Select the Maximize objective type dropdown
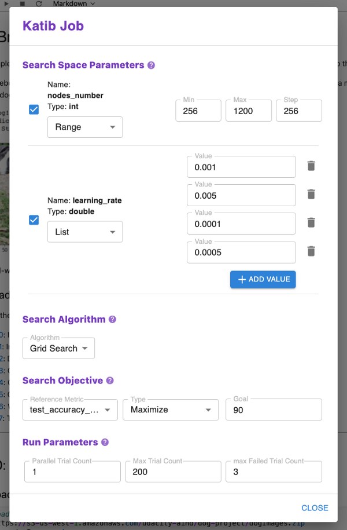Screen dimensions: 347x530 pyautogui.click(x=171, y=410)
